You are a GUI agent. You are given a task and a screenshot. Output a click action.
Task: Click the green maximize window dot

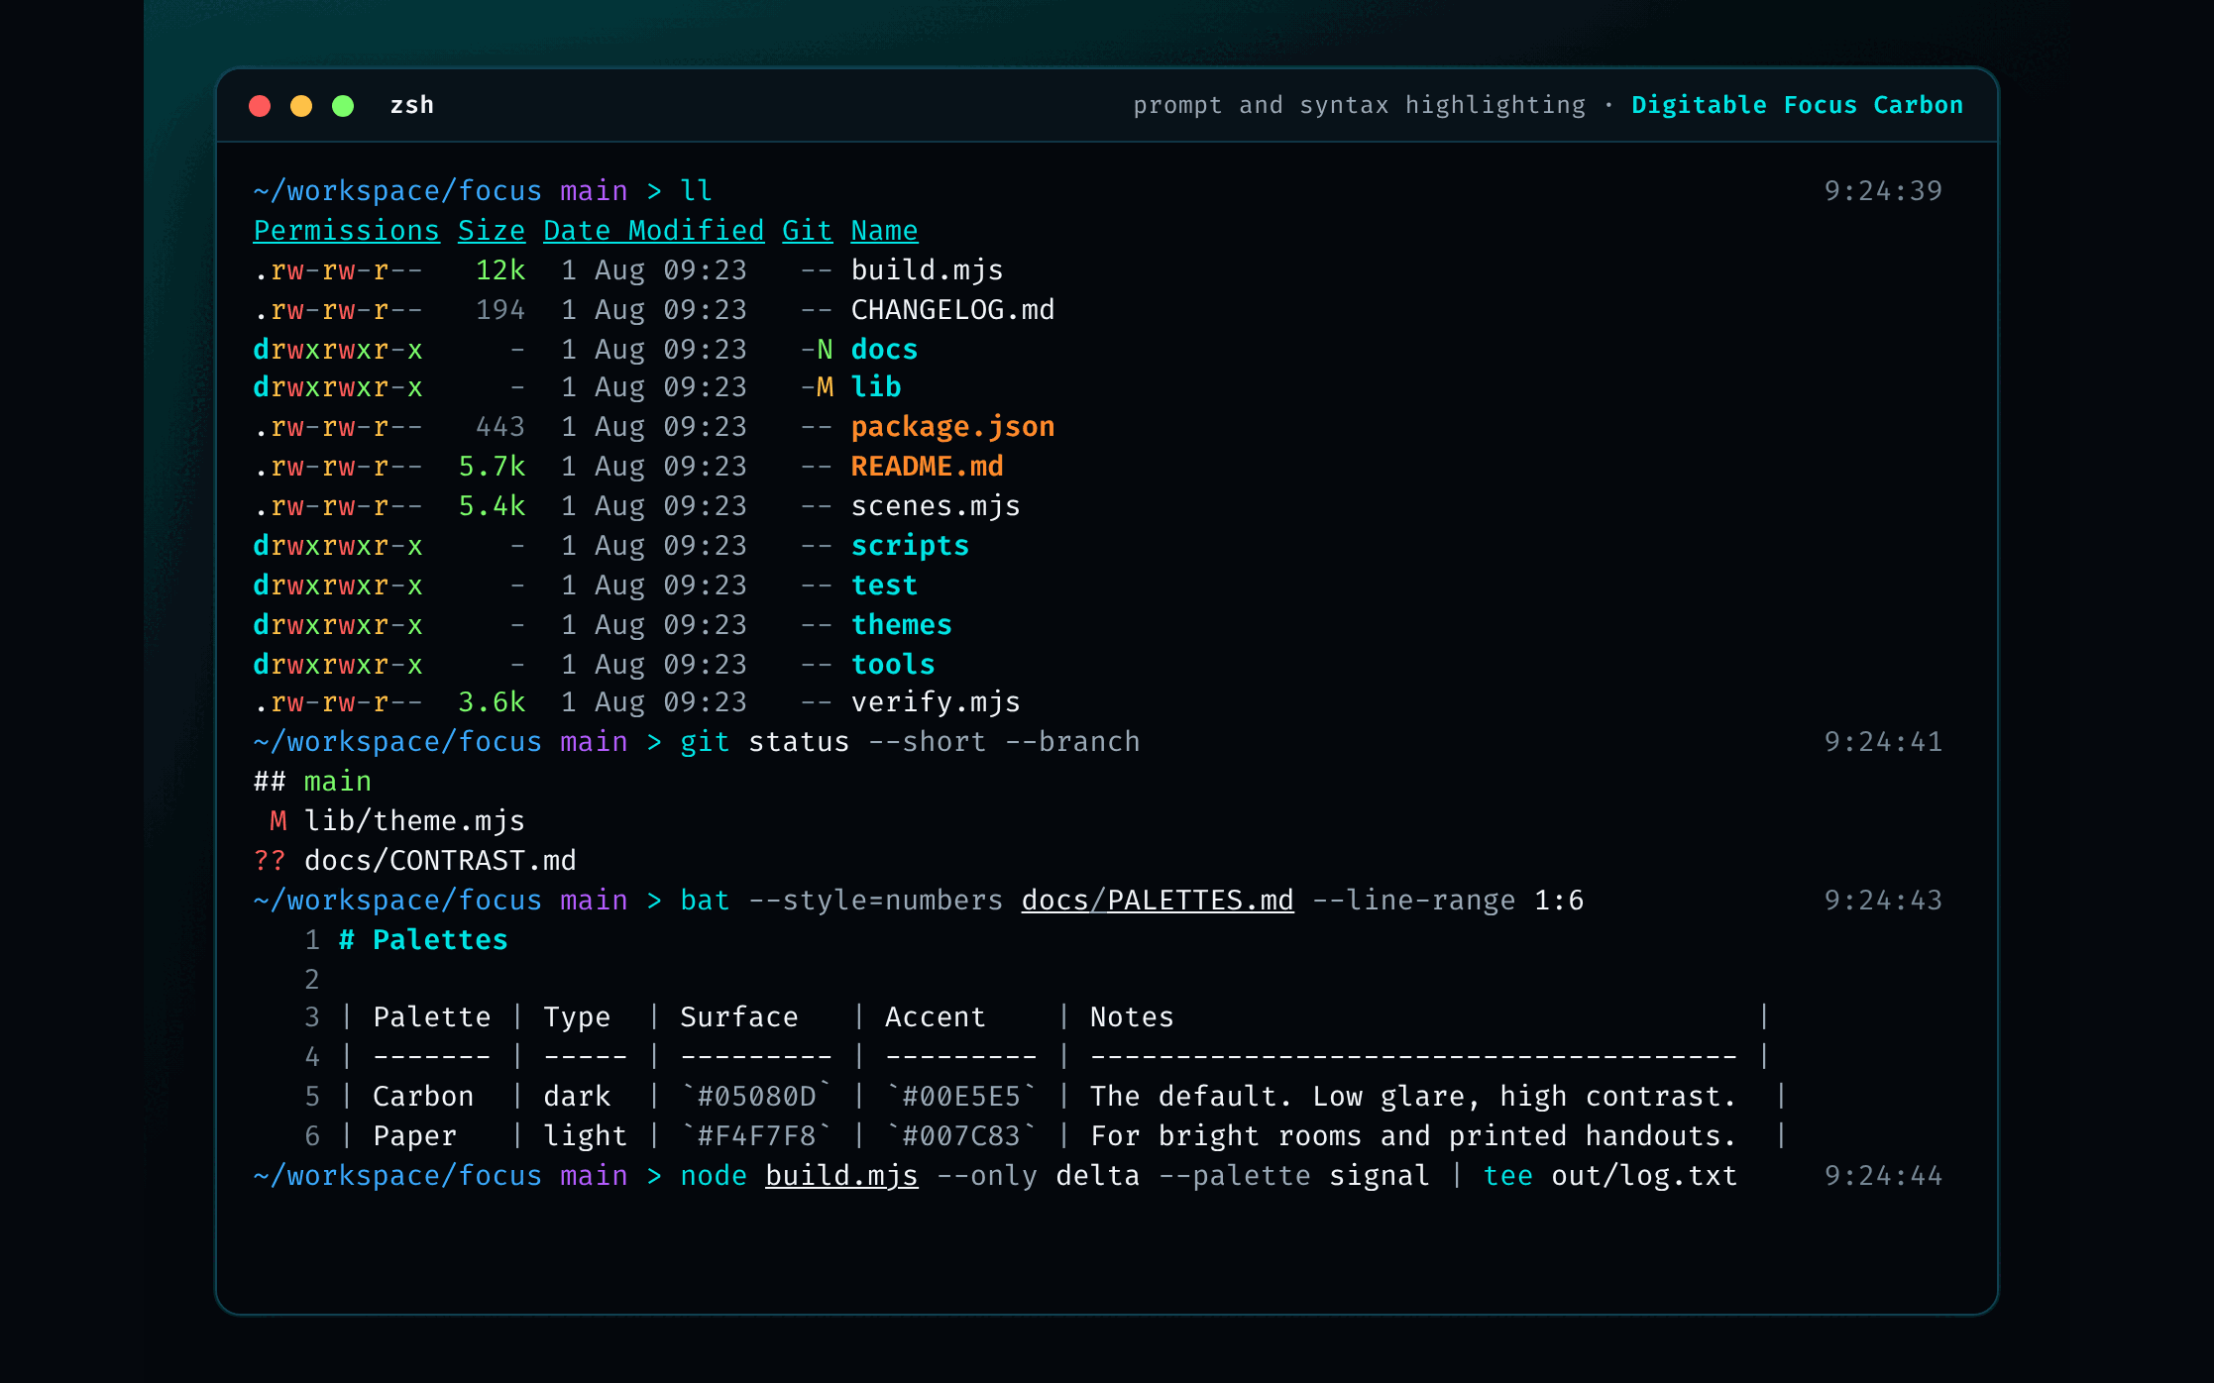tap(343, 106)
